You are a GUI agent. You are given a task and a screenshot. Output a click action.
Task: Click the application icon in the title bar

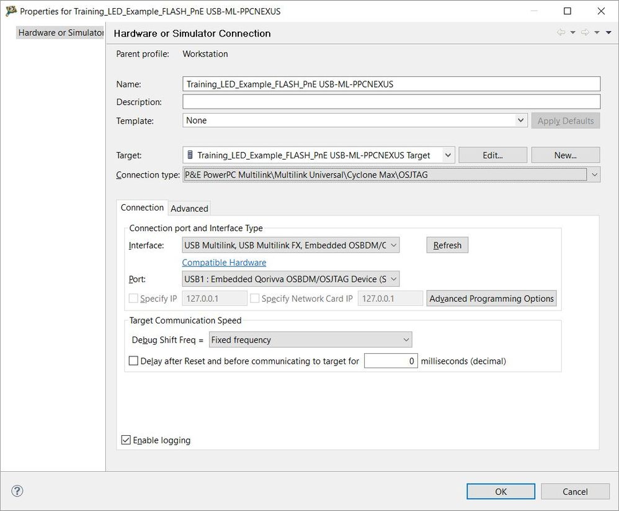(x=11, y=11)
